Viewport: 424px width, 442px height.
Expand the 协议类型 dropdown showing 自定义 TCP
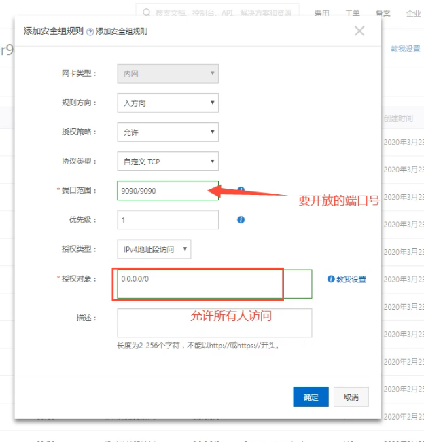point(168,161)
